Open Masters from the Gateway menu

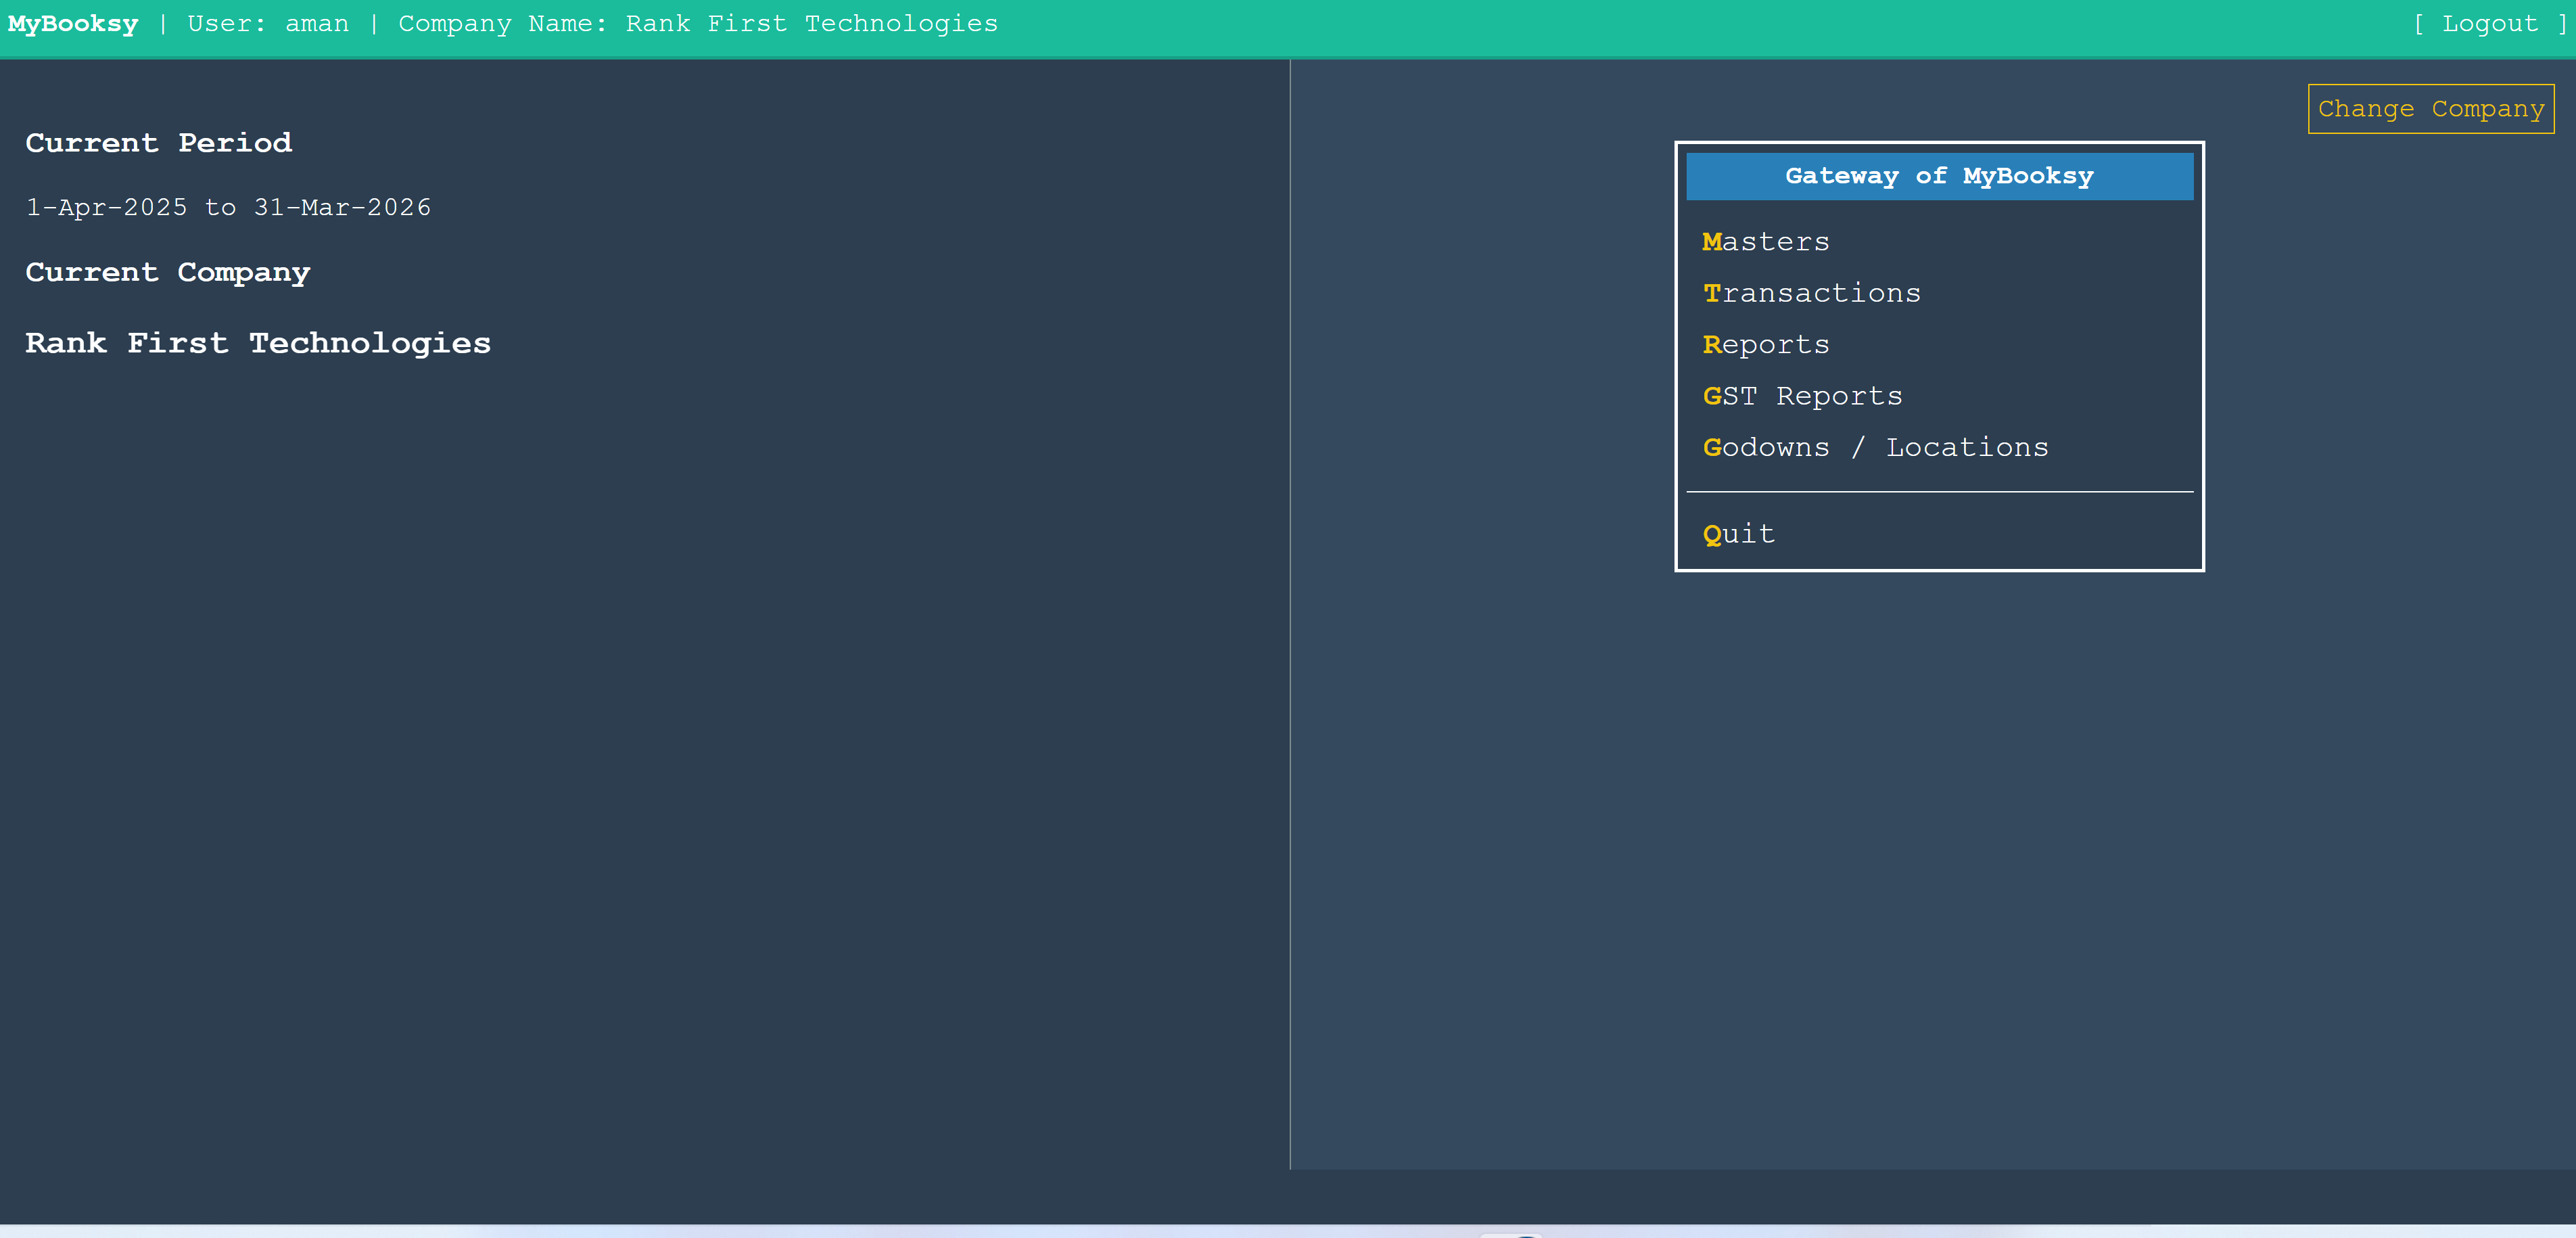coord(1766,241)
